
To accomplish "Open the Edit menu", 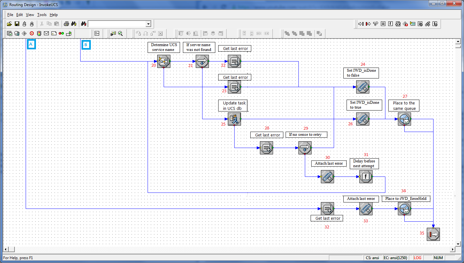I will 20,15.
